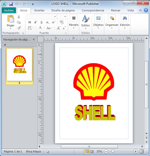Image resolution: width=150 pixels, height=156 pixels.
Task: Minimize the ribbon with the caret icon
Action: [x=140, y=10]
